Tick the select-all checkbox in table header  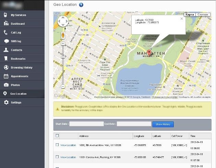point(57,136)
